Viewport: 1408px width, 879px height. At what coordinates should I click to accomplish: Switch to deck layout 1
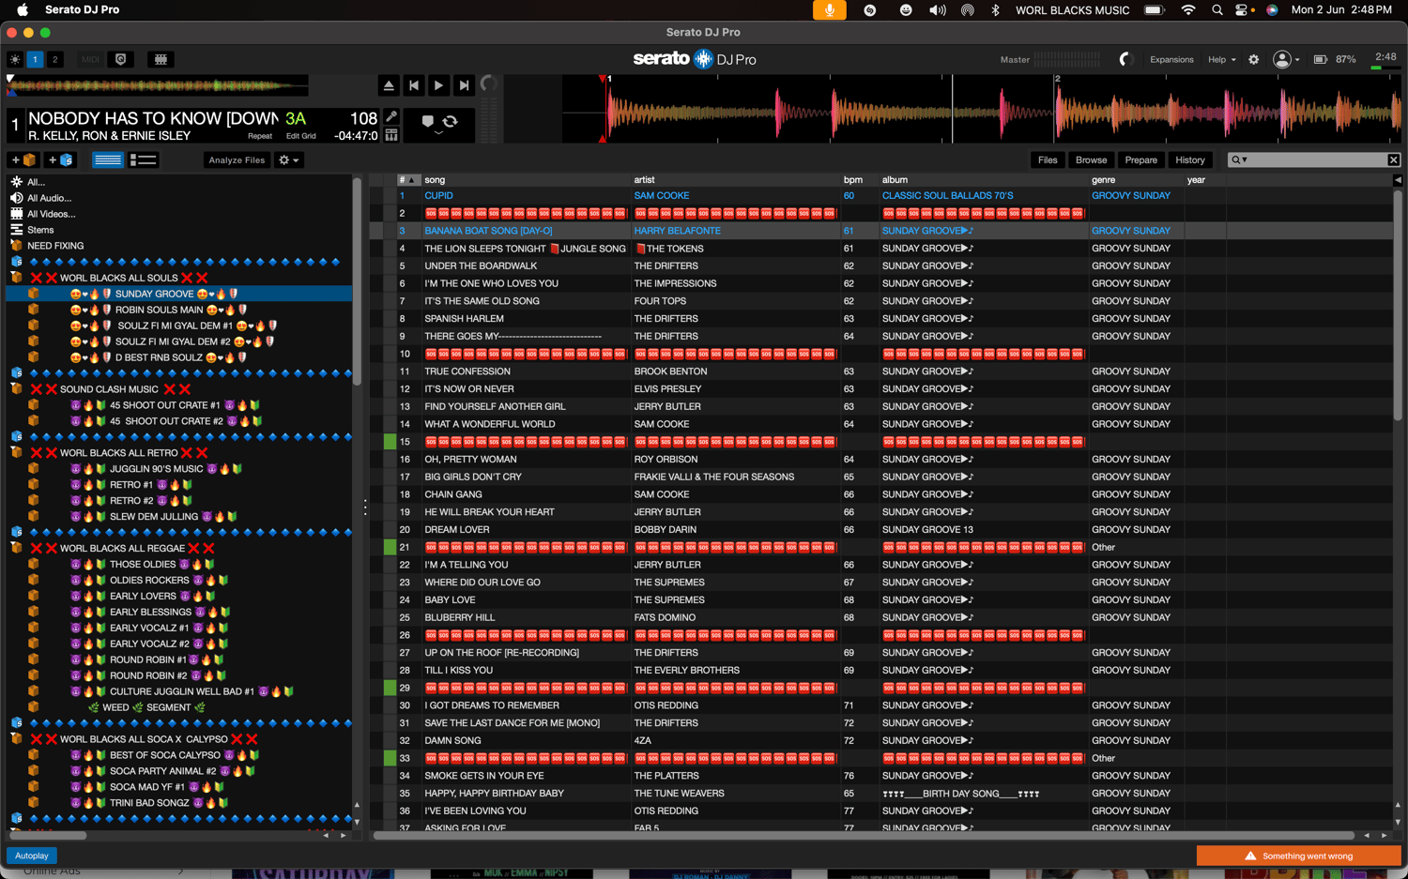click(35, 59)
